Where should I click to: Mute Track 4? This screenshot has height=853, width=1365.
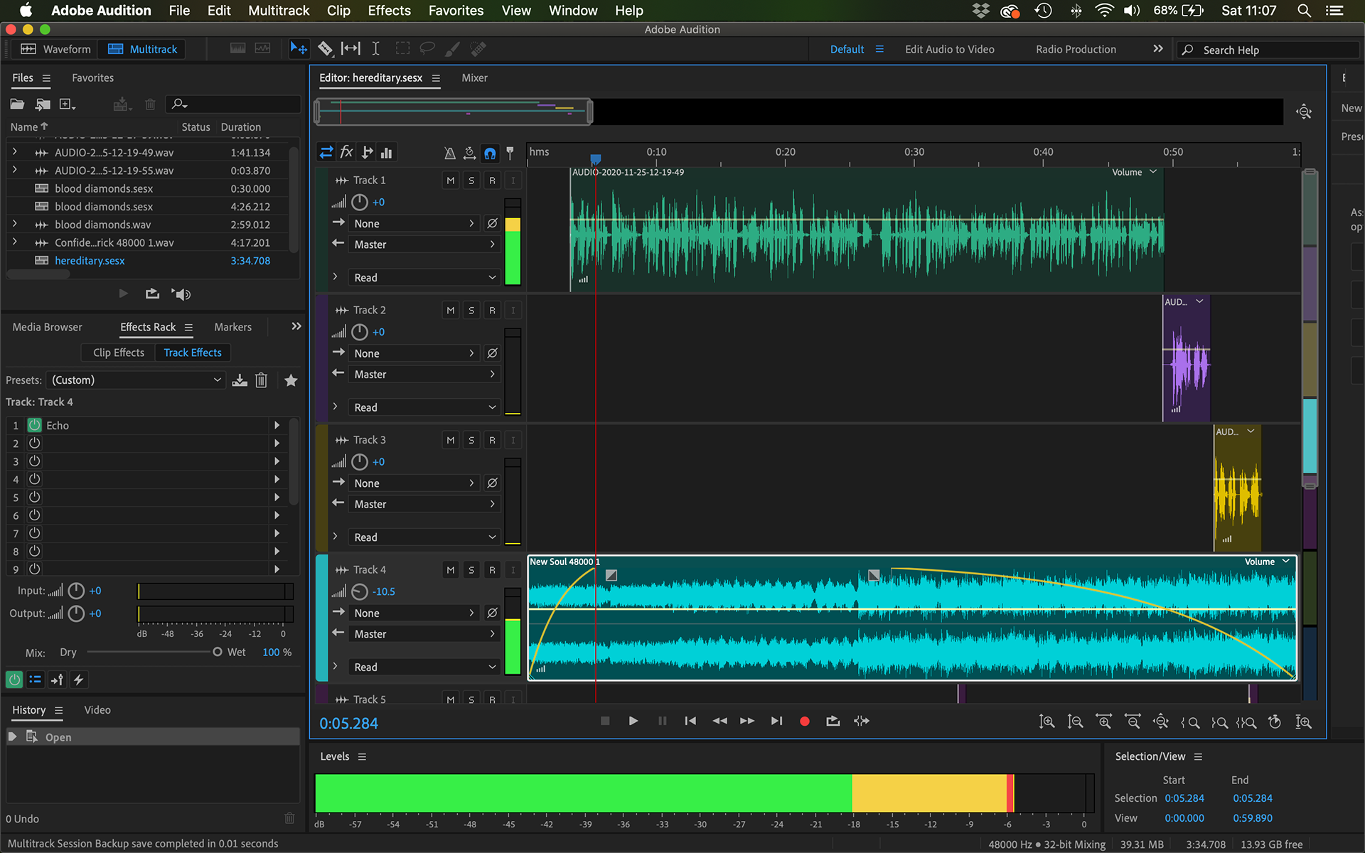tap(450, 570)
